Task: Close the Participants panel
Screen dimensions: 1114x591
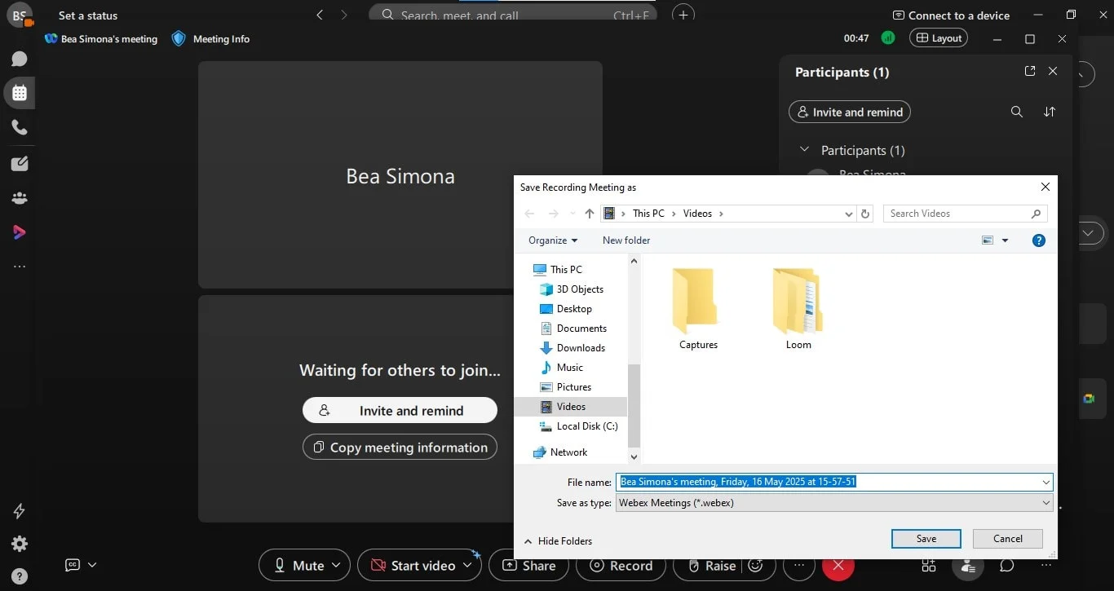Action: coord(1053,71)
